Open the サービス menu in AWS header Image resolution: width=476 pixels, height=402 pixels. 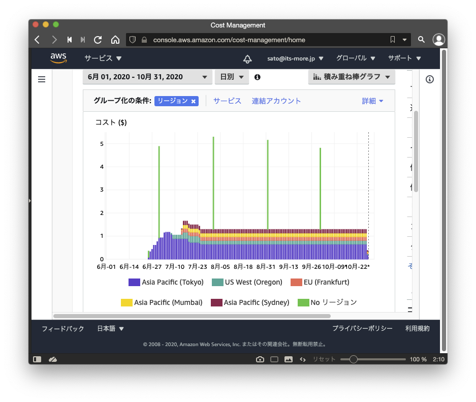(103, 58)
